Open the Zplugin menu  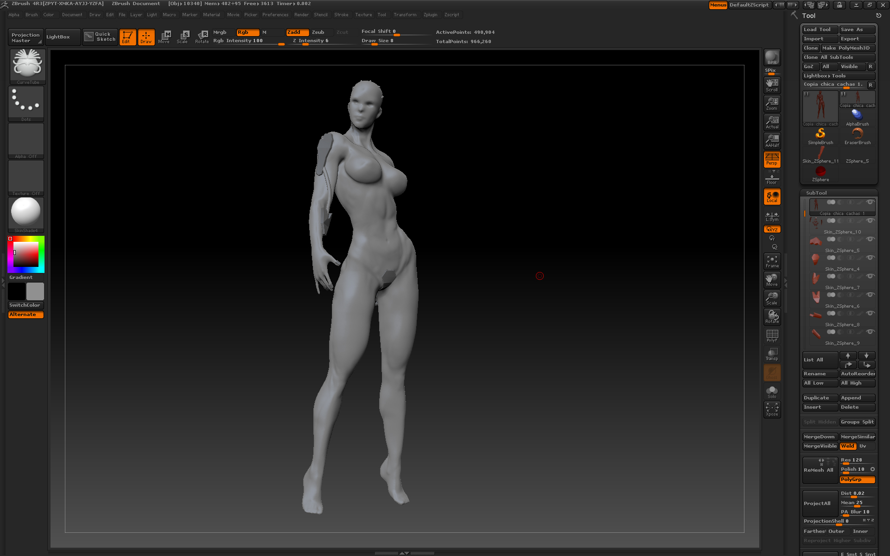430,15
